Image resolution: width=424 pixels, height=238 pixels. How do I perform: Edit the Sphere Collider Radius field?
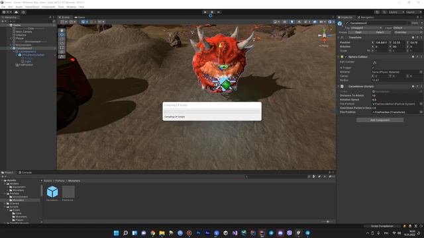(x=397, y=80)
